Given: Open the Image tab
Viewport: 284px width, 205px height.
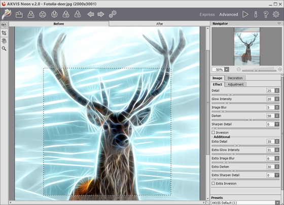Looking at the screenshot, I should tap(218, 78).
